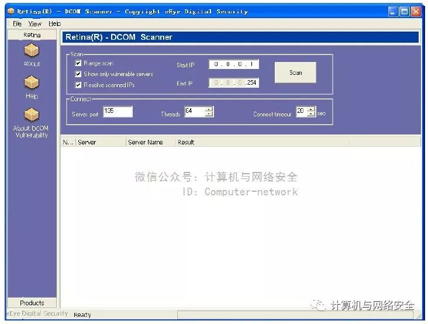Screen dimensions: 428x324
Task: Sort by the Server column header
Action: tap(101, 142)
